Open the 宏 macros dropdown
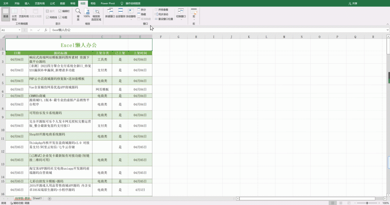The image size is (390, 205). tap(194, 14)
